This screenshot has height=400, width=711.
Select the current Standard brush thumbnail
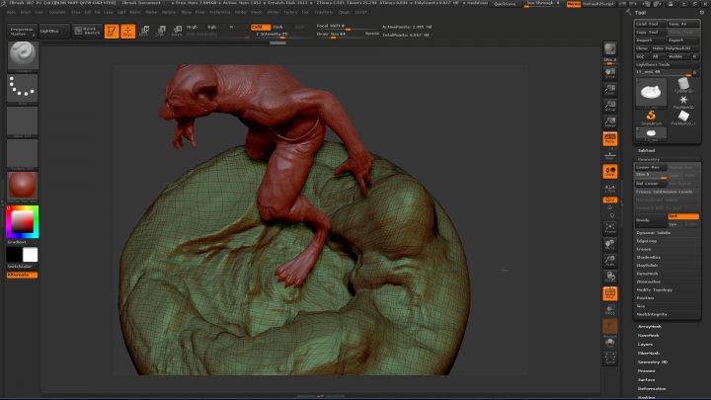tap(22, 56)
